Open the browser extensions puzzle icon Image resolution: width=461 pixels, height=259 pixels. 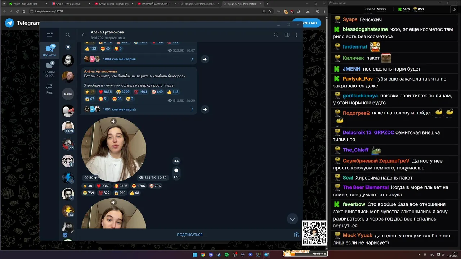tap(298, 11)
